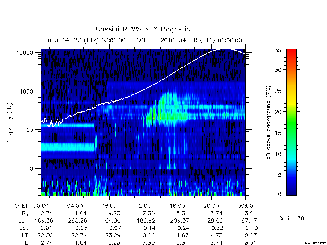Click the 04:00 time tick label
Image resolution: width=327 pixels, height=245 pixels.
(75, 206)
